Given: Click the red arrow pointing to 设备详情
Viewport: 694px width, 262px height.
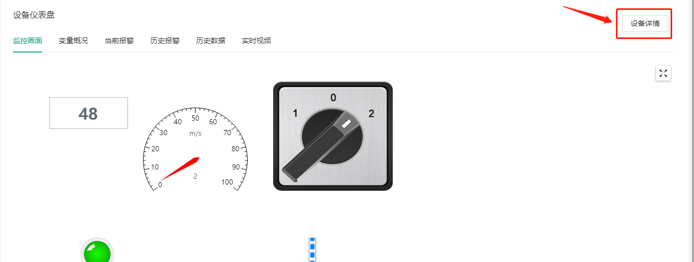Looking at the screenshot, I should point(588,15).
